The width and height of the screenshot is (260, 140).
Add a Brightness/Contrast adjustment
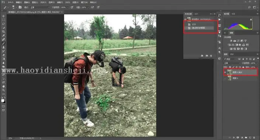pyautogui.click(x=231, y=41)
